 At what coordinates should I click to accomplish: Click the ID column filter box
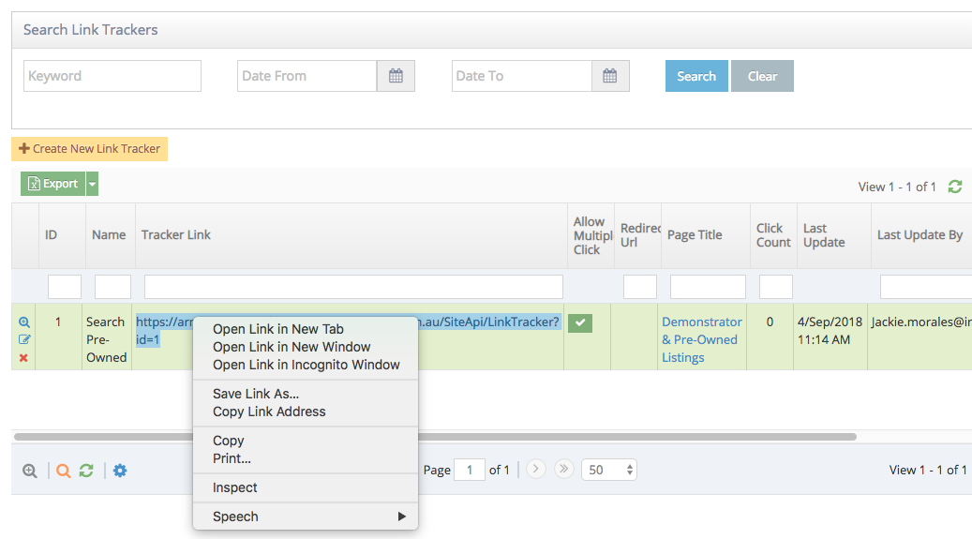point(65,287)
